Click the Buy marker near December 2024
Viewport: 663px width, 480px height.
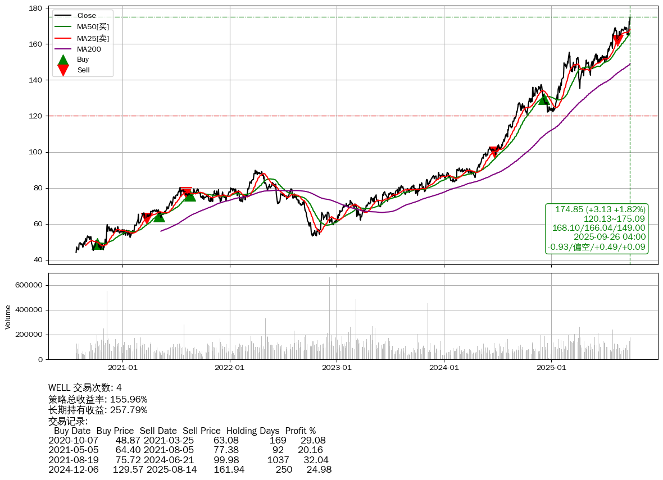coord(543,99)
